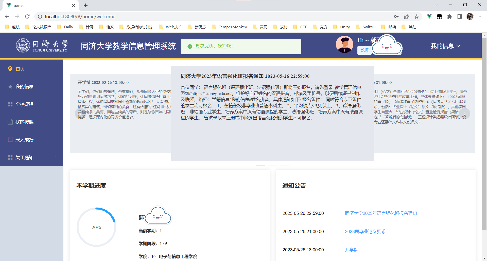Click scrollbar down arrow
The width and height of the screenshot is (487, 261).
[484, 258]
